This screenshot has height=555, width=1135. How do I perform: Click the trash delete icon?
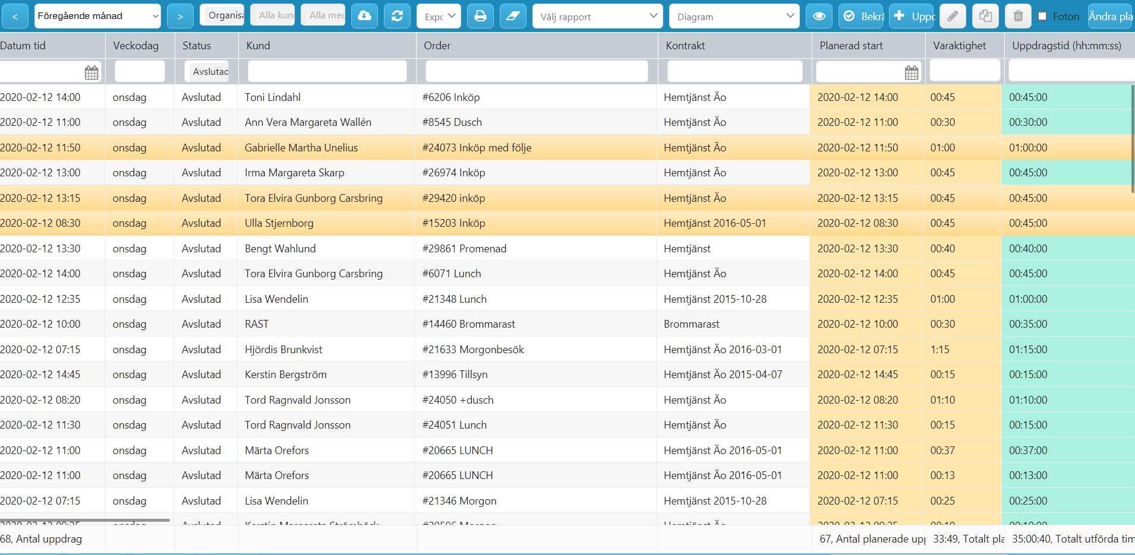click(1018, 16)
